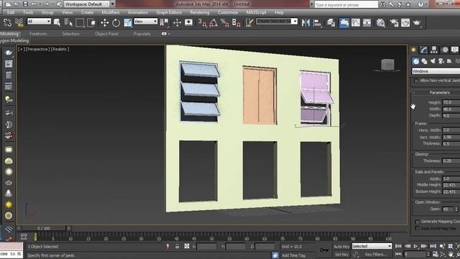Switch to the Populate ribbon tab
The width and height of the screenshot is (460, 259).
tap(142, 34)
